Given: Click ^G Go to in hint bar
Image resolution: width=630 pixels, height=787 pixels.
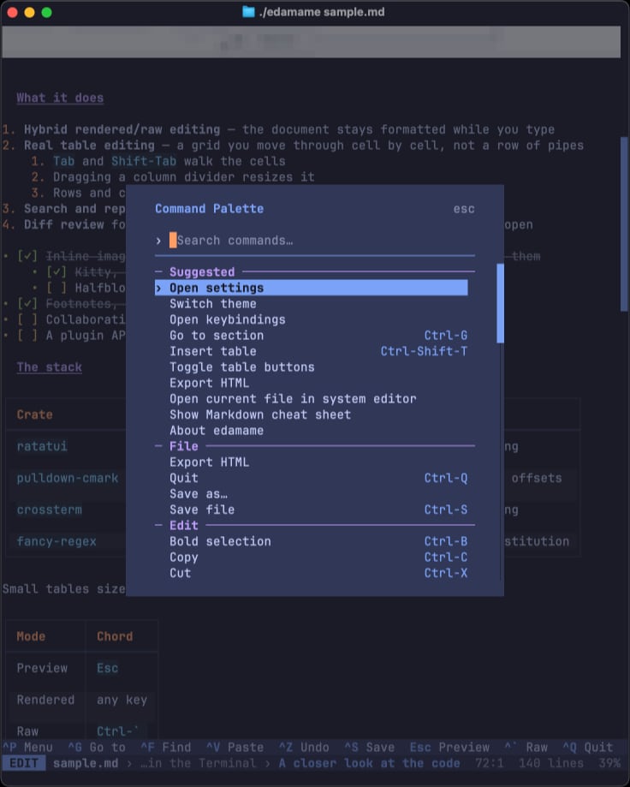Looking at the screenshot, I should tap(97, 748).
